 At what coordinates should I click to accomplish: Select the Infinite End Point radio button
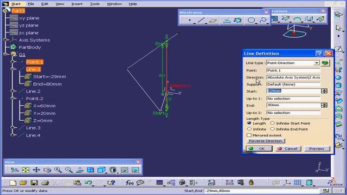tap(272, 129)
